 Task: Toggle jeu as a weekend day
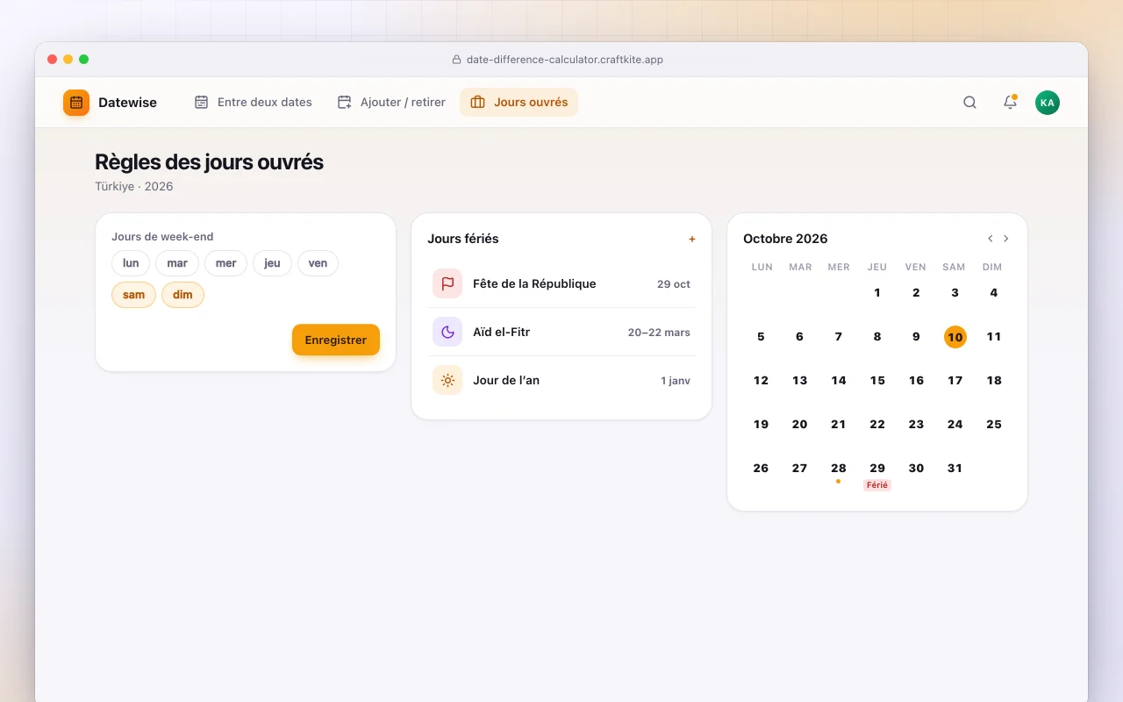[272, 263]
